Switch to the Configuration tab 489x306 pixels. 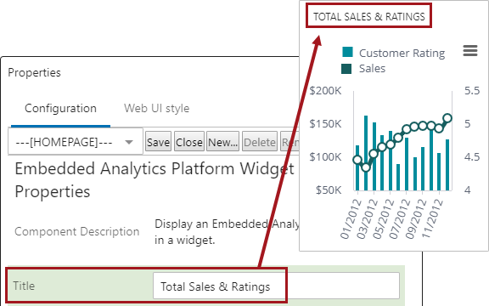(60, 108)
